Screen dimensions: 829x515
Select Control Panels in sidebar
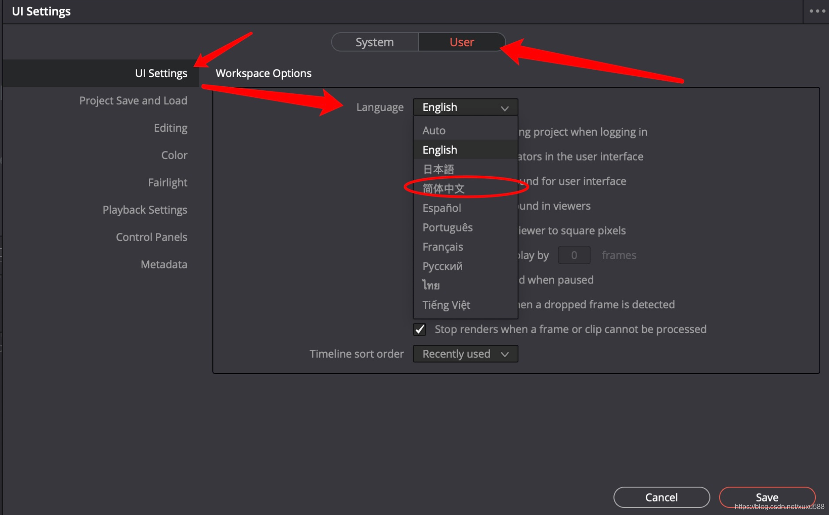tap(152, 237)
